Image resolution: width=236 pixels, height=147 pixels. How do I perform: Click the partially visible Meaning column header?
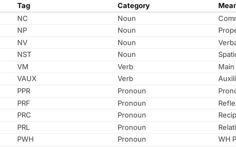[x=227, y=6]
